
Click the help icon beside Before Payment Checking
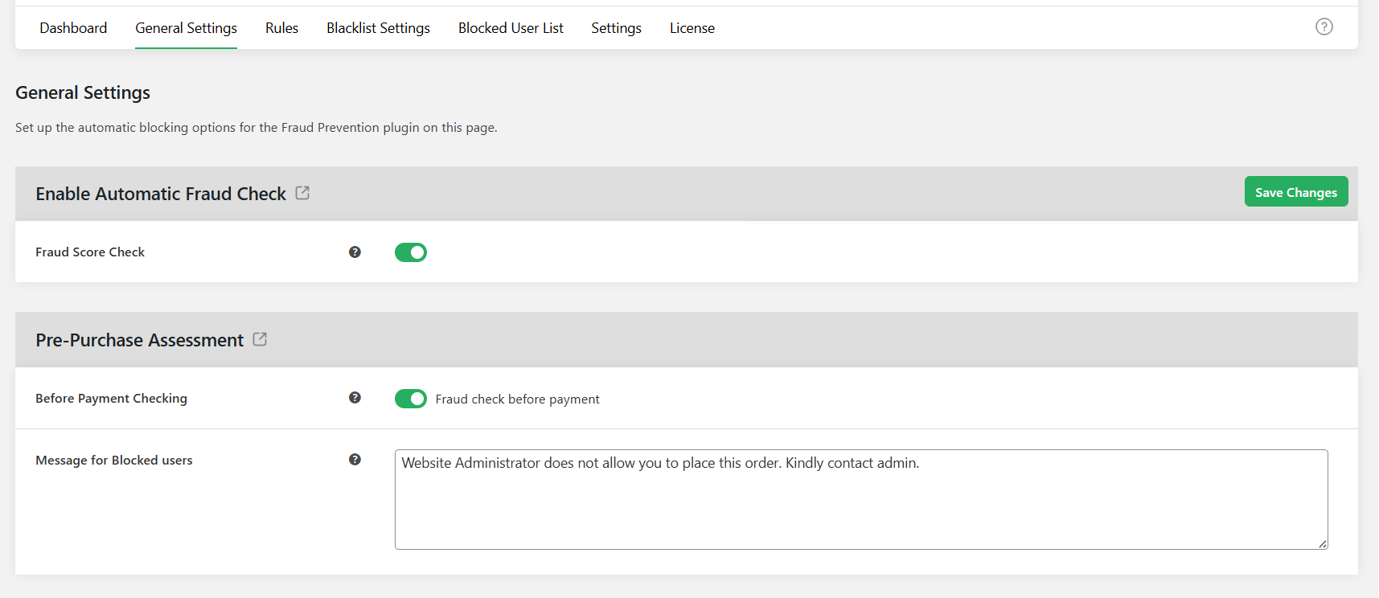click(x=354, y=398)
